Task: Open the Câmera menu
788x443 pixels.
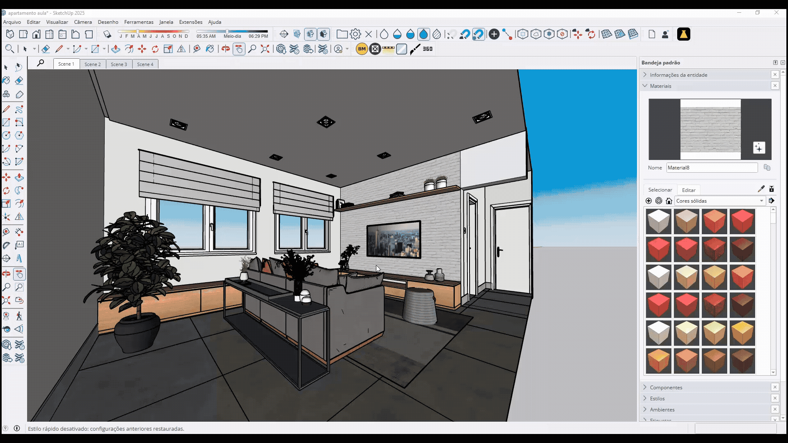Action: tap(83, 22)
